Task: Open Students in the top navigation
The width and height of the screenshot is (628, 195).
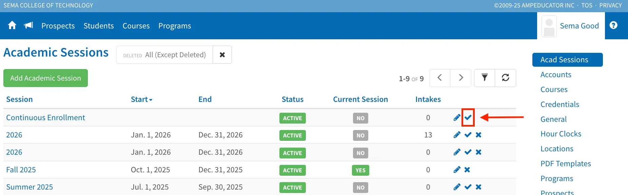Action: tap(99, 26)
